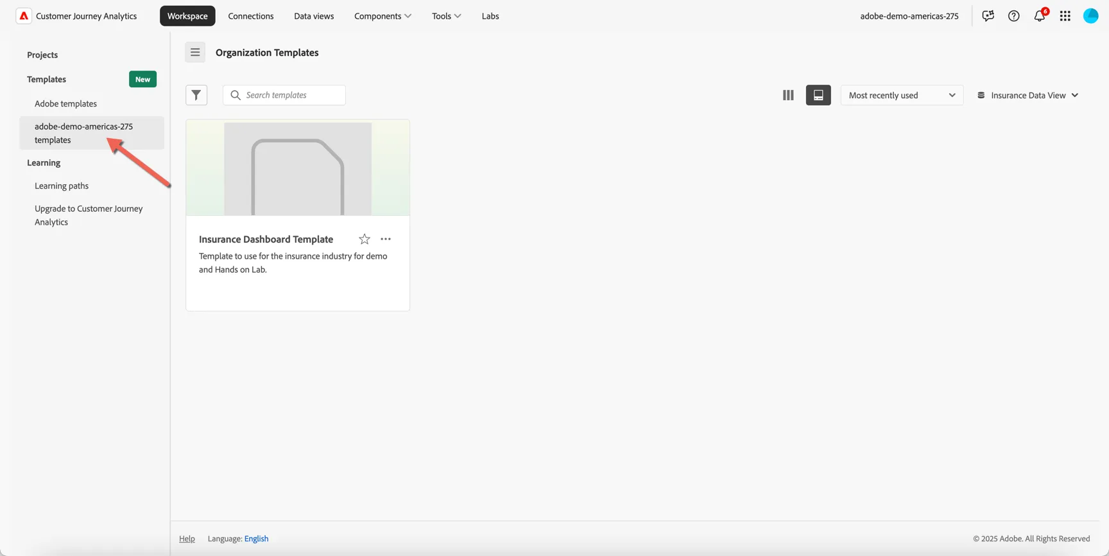Toggle the left navigation hamburger menu
Viewport: 1109px width, 556px height.
195,53
